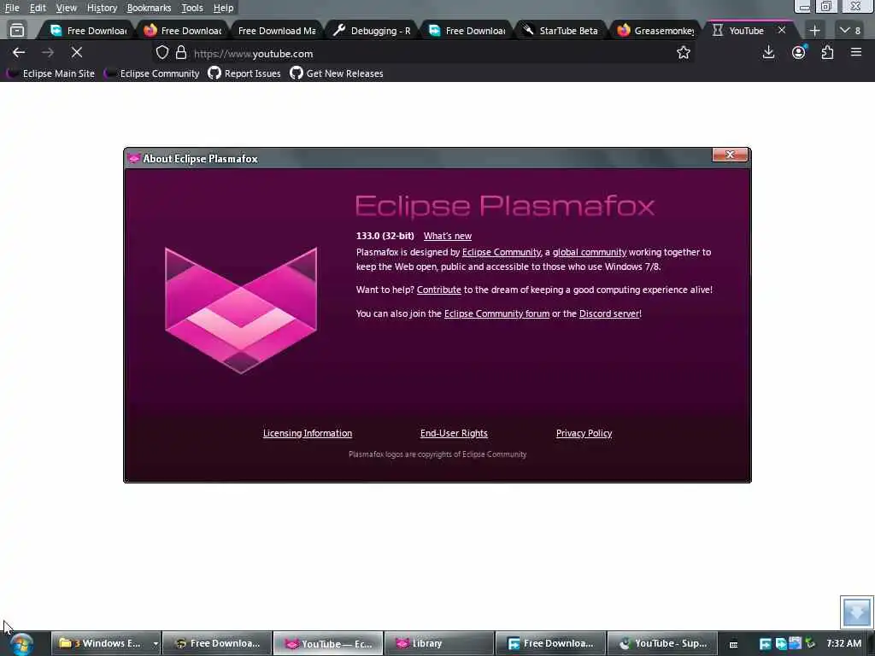Open Report Issues bookmark
The image size is (875, 656).
point(244,73)
